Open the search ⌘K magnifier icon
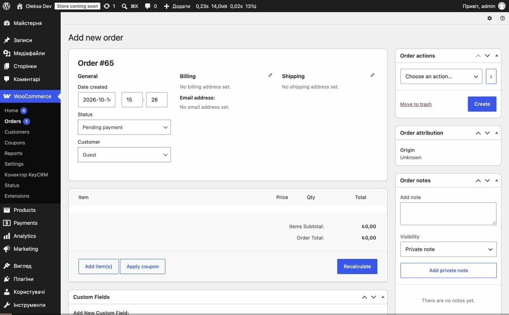Screen dimensions: 509x315 [124, 6]
